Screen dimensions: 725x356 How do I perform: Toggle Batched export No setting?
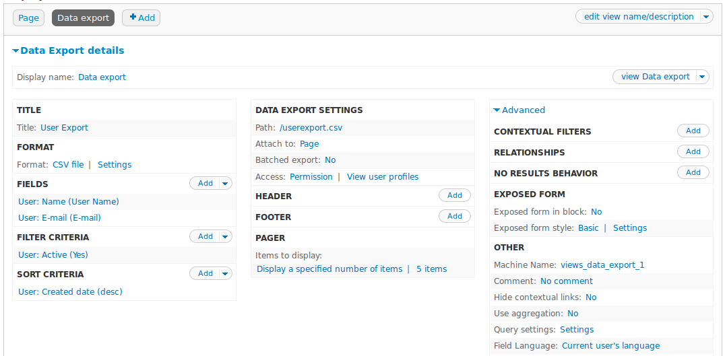pyautogui.click(x=330, y=160)
